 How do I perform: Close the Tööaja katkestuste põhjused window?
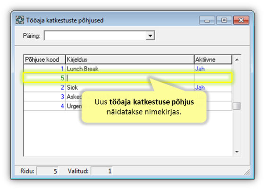point(241,20)
